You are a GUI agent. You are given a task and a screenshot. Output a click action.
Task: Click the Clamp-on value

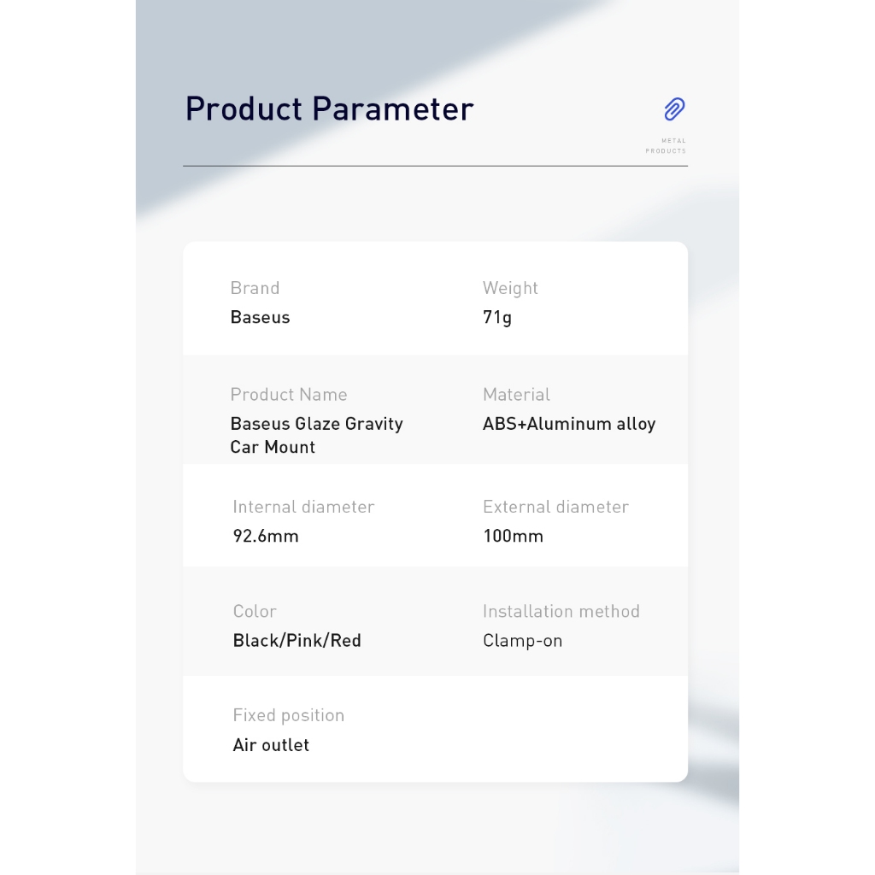pos(522,640)
